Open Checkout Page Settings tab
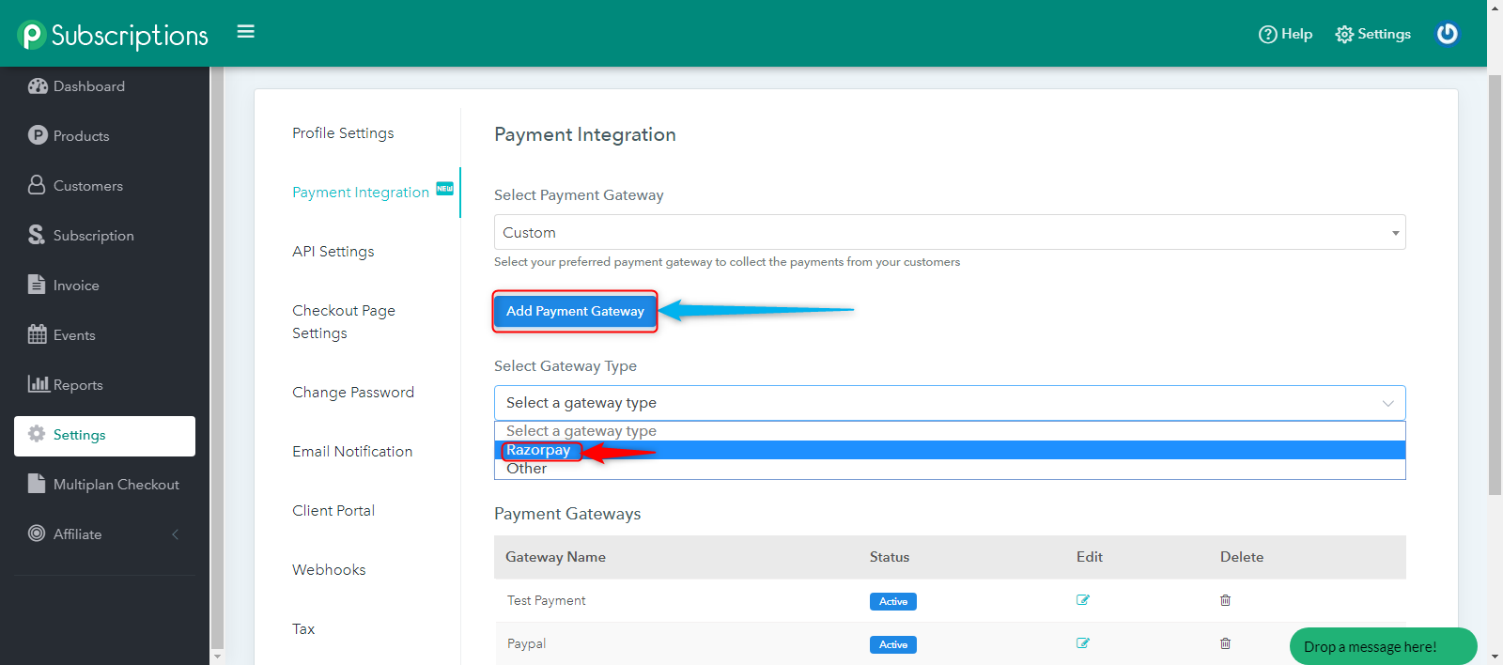 pyautogui.click(x=344, y=322)
